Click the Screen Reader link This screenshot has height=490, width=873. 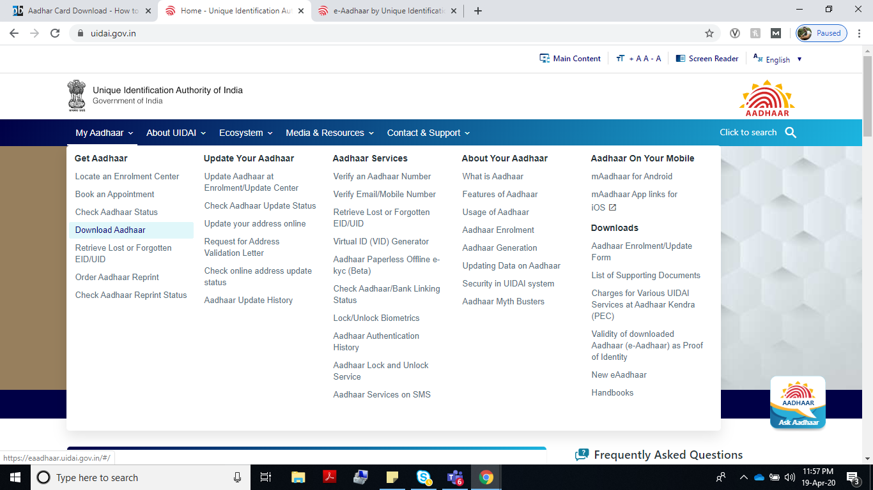713,59
